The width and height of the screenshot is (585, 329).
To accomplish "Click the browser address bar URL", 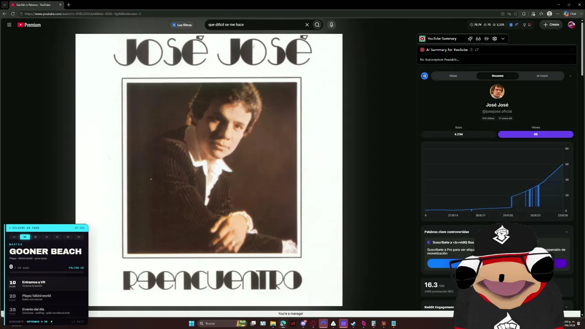I will point(82,14).
